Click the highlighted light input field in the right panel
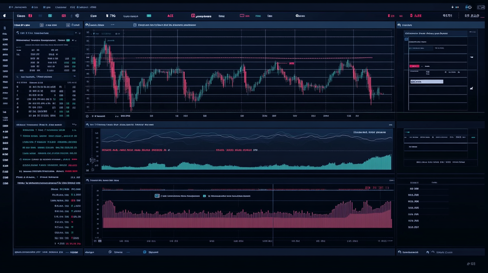Viewport: 488px width, 273px height. 427,82
